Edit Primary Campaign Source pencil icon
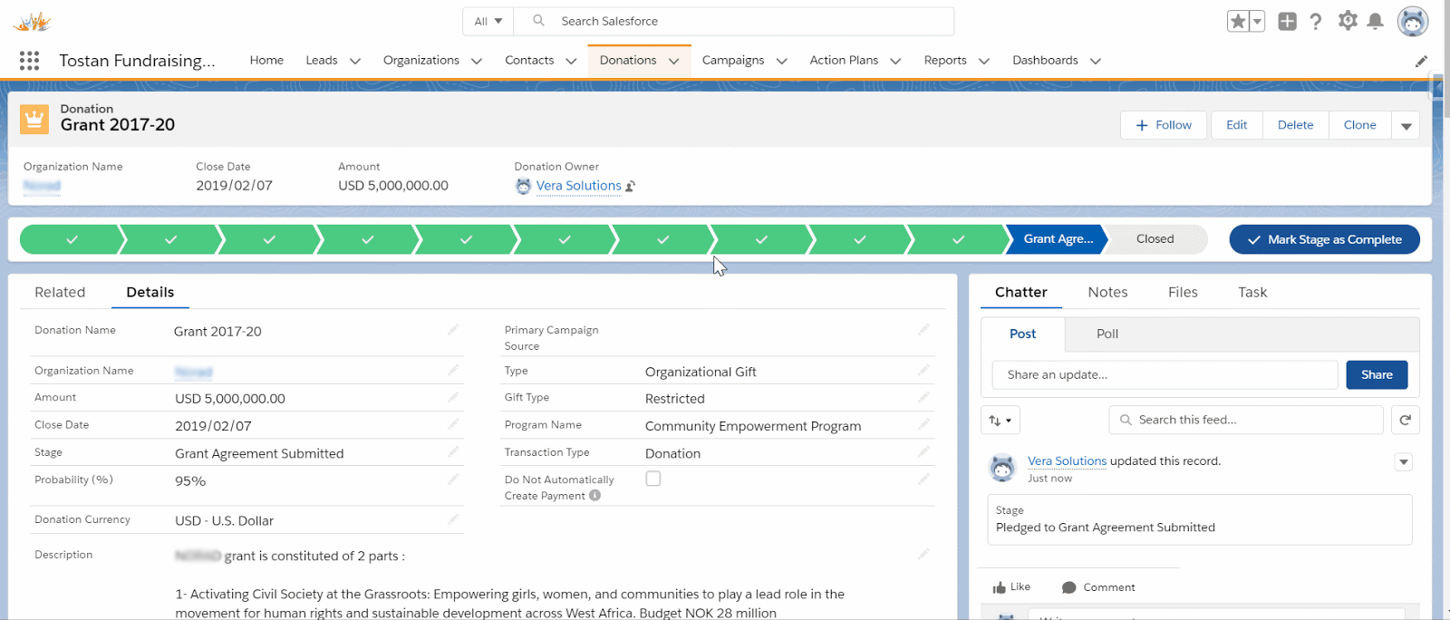Viewport: 1450px width, 620px height. click(923, 330)
